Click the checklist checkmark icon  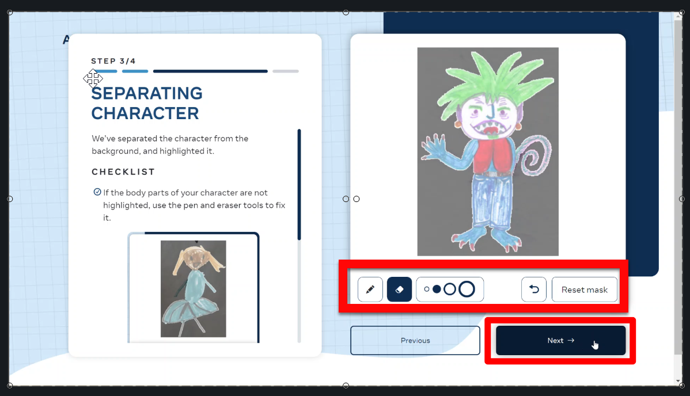[x=97, y=192]
